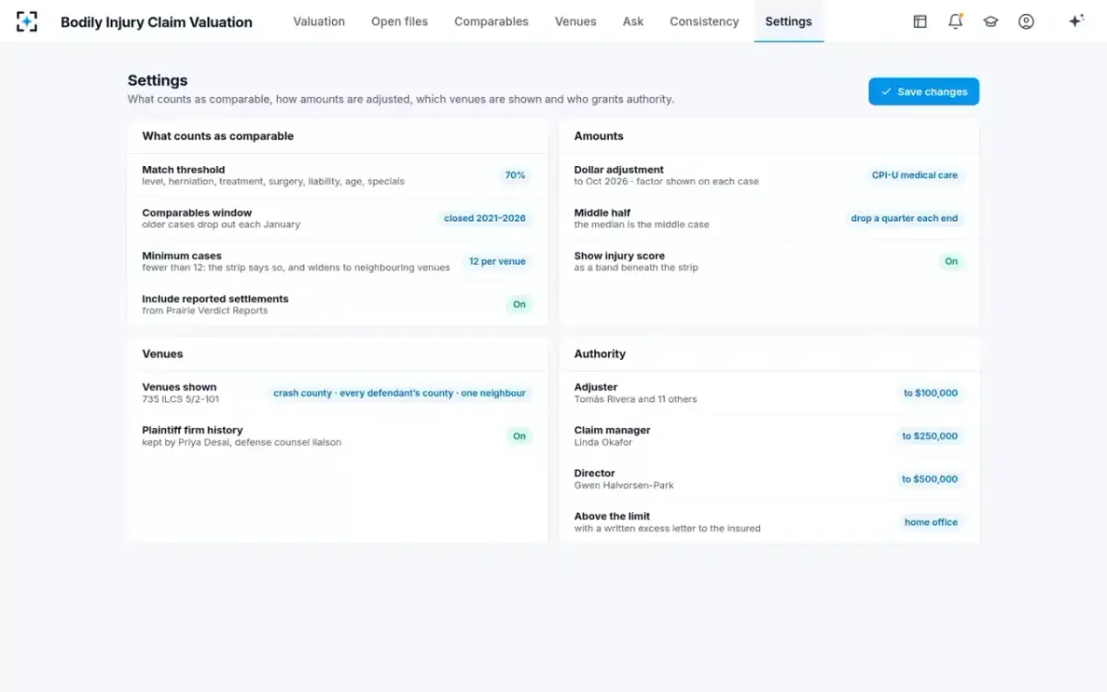1107x692 pixels.
Task: Open the notifications bell
Action: [x=955, y=21]
